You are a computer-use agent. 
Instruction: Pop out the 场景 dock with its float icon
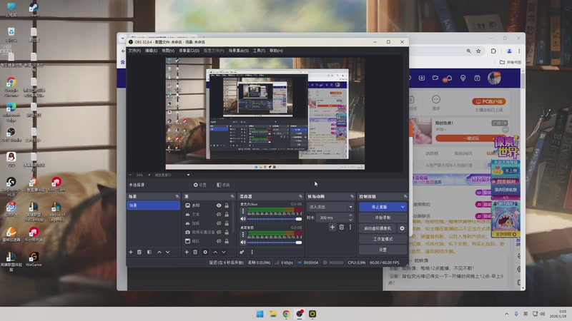point(177,196)
